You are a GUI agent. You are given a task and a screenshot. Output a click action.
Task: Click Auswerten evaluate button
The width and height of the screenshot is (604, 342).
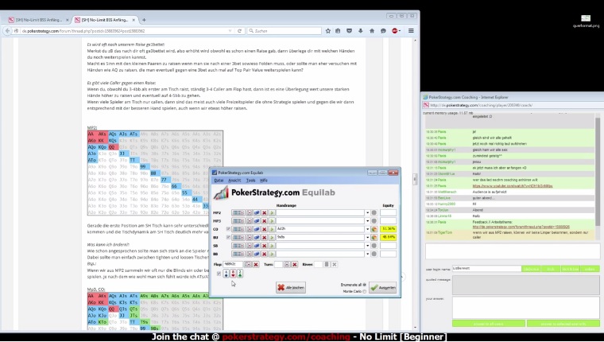(382, 287)
